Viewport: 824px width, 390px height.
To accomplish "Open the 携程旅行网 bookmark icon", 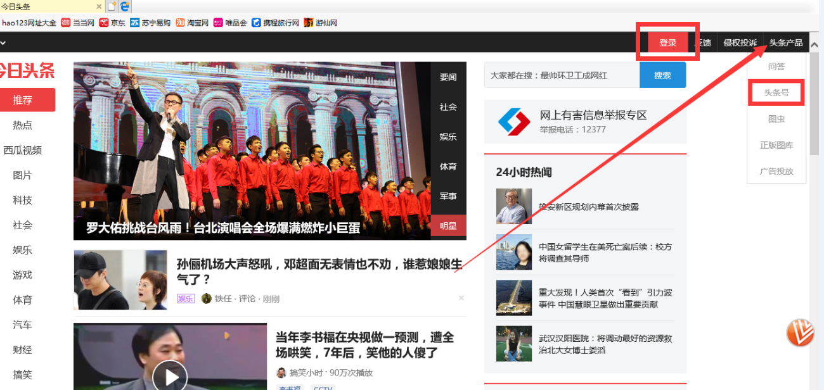I will [256, 22].
